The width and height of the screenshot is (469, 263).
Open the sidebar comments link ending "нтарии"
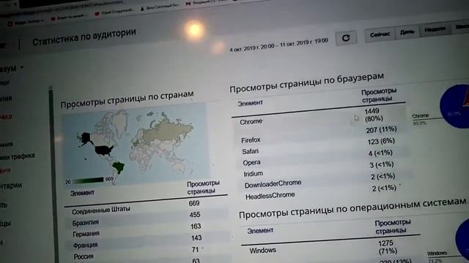click(12, 186)
